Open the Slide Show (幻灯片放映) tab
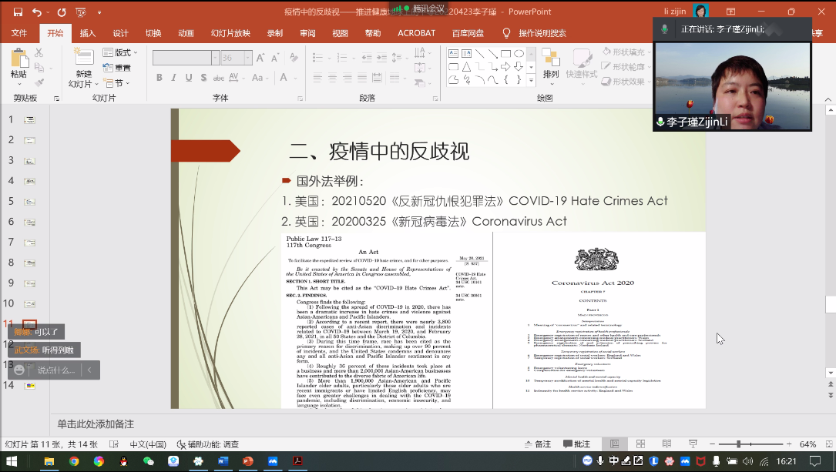This screenshot has width=836, height=472. click(x=230, y=33)
